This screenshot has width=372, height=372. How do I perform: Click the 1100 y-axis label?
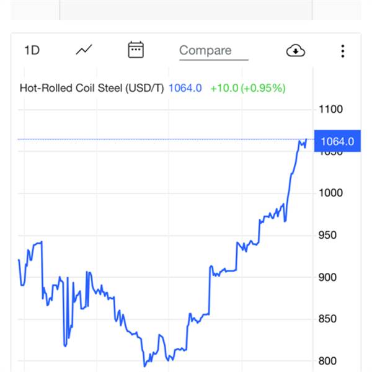[330, 109]
